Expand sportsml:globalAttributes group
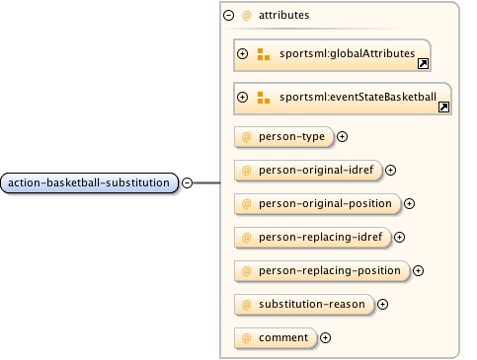477x360 pixels. [x=242, y=53]
